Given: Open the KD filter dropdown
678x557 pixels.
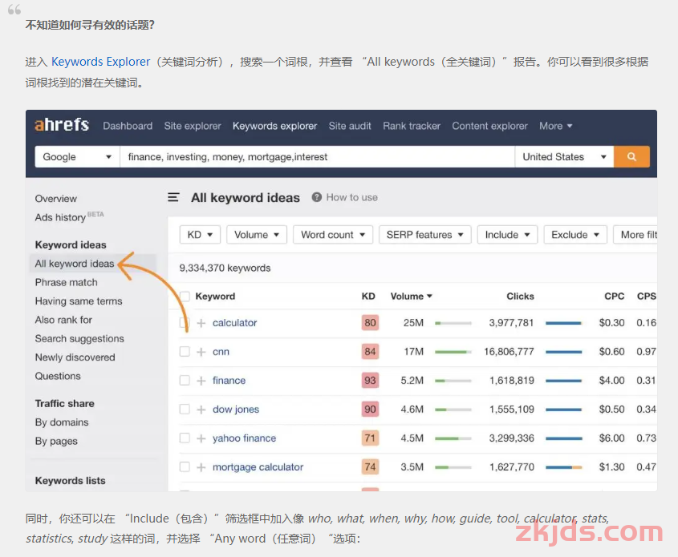Looking at the screenshot, I should (x=200, y=235).
